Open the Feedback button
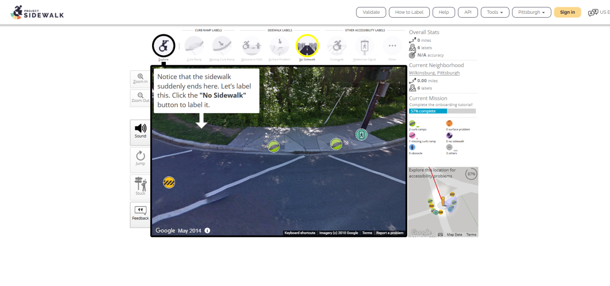Viewport: 610px width, 286px height. pos(140,214)
